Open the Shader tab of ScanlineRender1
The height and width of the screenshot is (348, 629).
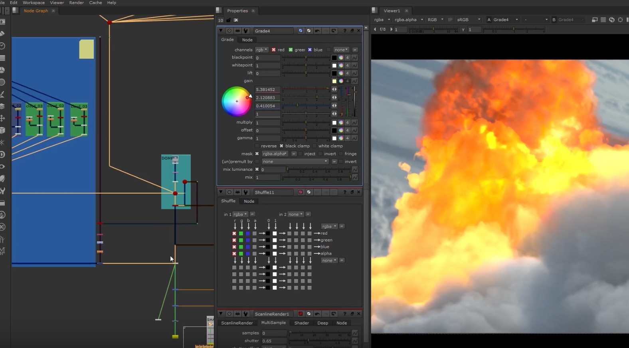(x=301, y=323)
